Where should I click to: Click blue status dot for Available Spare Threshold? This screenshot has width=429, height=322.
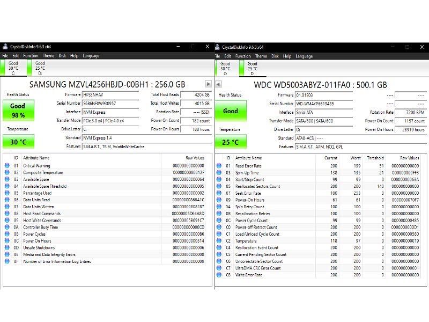7,186
